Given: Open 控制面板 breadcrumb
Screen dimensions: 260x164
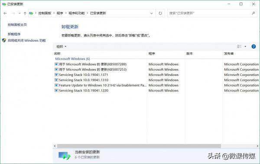Looking at the screenshot, I should (x=45, y=13).
